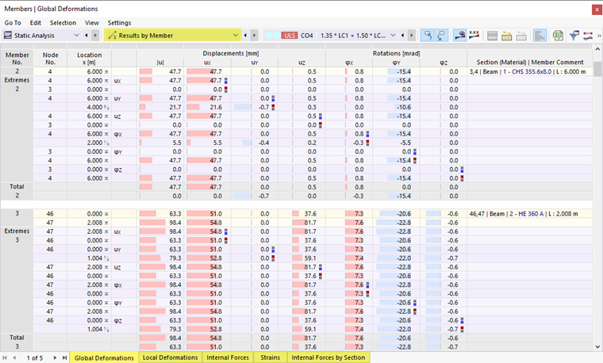Open load combination CO4 dropdown
Viewport: 603px width, 363px height.
pos(393,36)
